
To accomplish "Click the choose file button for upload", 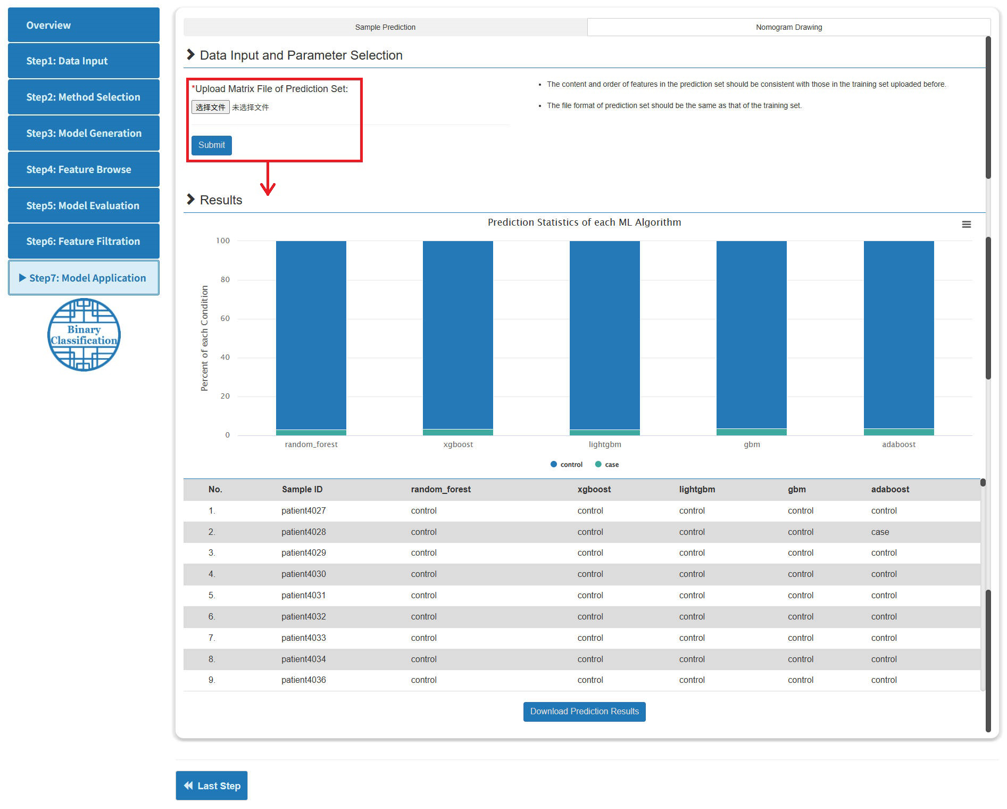I will 210,108.
